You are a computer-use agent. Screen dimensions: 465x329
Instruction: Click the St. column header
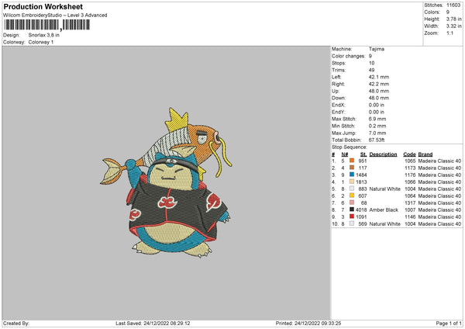click(x=363, y=154)
